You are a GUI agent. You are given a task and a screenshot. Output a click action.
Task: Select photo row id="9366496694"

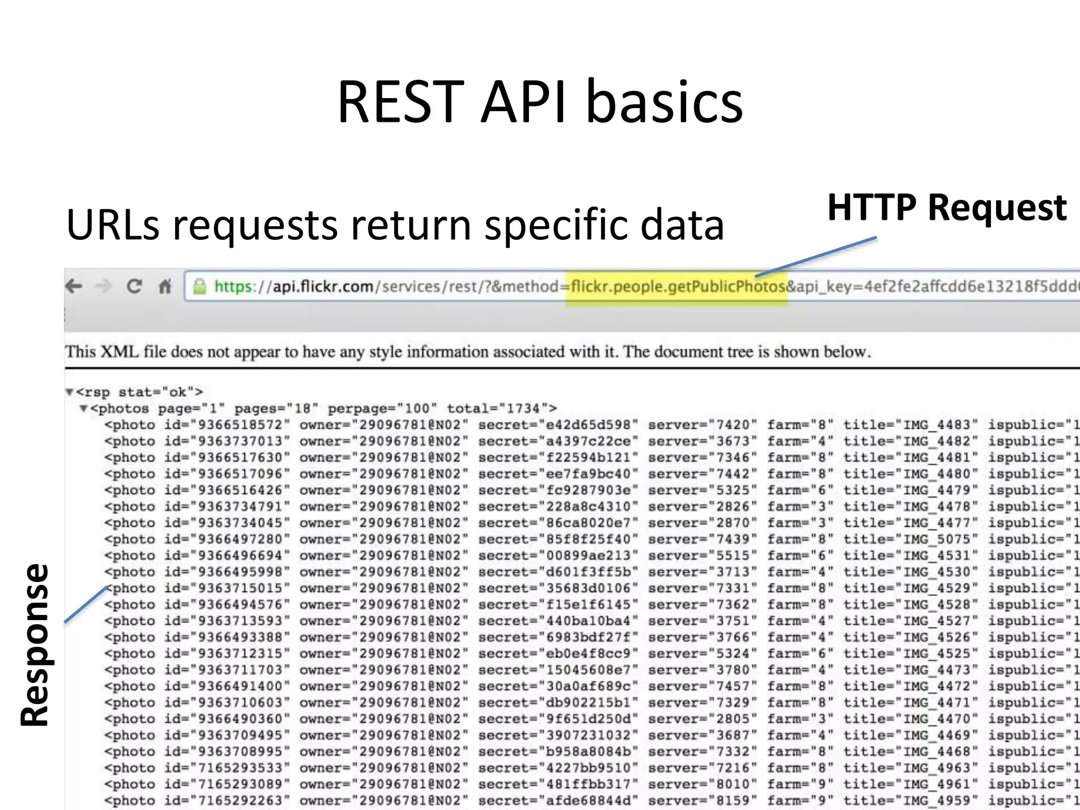(592, 555)
